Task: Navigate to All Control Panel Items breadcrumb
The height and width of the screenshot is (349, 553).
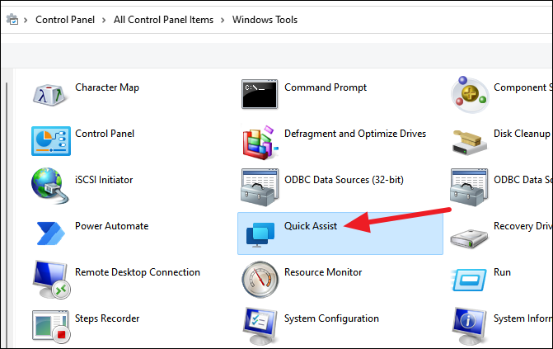Action: click(163, 20)
